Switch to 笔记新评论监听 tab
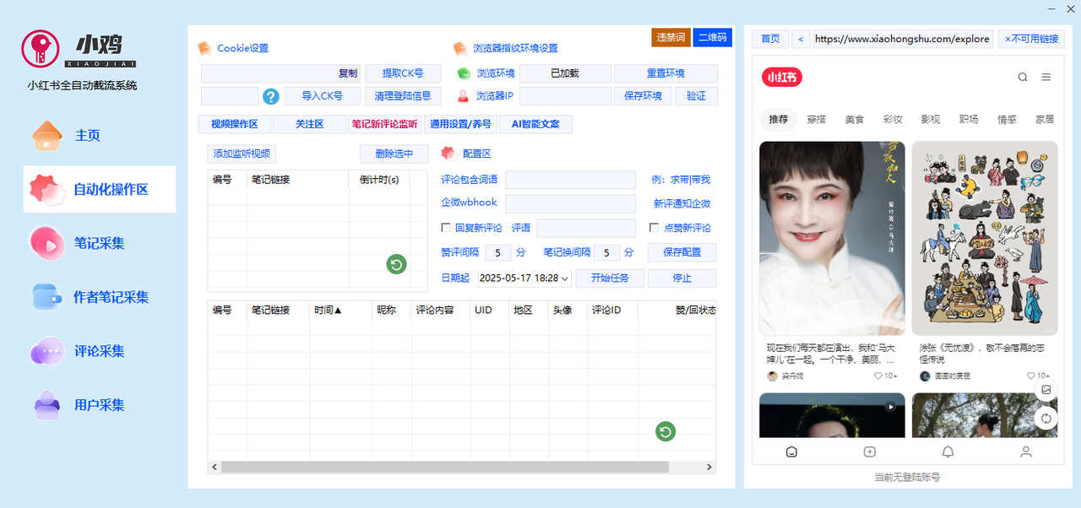The height and width of the screenshot is (508, 1081). point(384,124)
